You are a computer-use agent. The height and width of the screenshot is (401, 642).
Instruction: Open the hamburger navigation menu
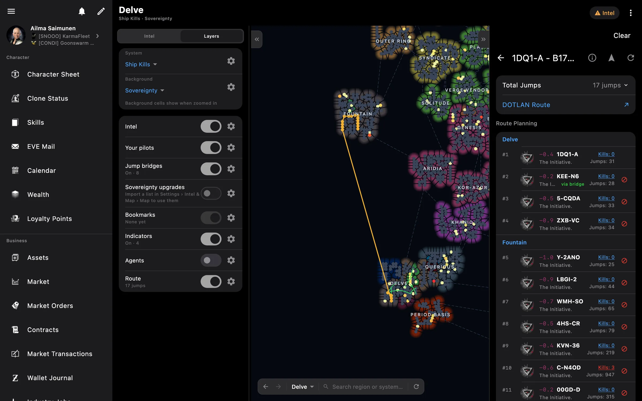pyautogui.click(x=11, y=11)
